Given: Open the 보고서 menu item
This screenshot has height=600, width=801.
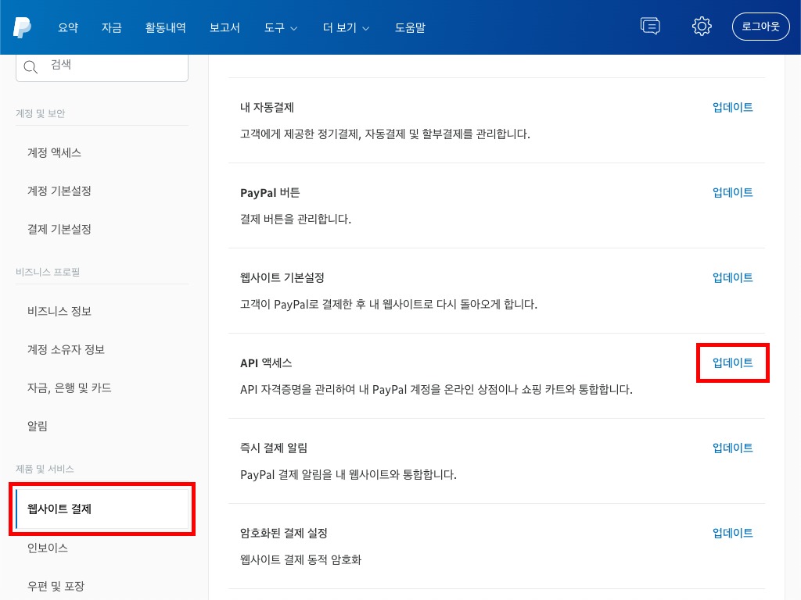Looking at the screenshot, I should tap(224, 27).
